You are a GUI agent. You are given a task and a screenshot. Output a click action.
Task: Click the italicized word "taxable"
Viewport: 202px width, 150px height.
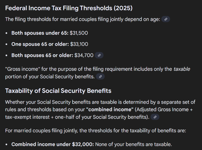tap(182, 69)
